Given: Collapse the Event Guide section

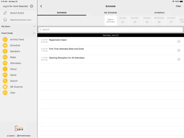Looking at the screenshot, I should (34, 33).
